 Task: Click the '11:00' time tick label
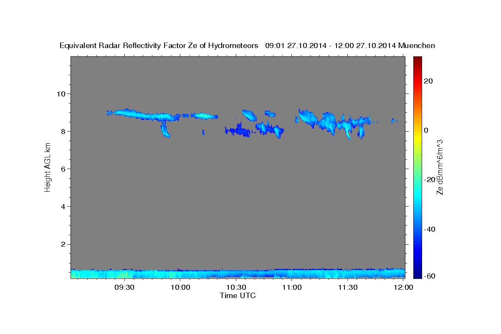pyautogui.click(x=292, y=287)
